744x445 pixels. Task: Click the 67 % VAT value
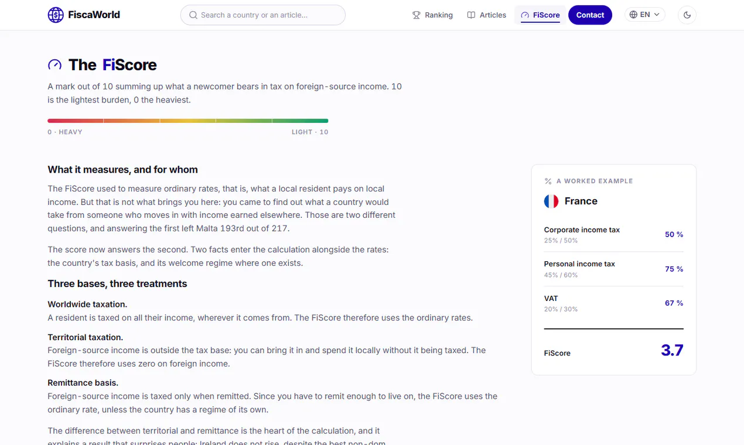click(x=674, y=303)
